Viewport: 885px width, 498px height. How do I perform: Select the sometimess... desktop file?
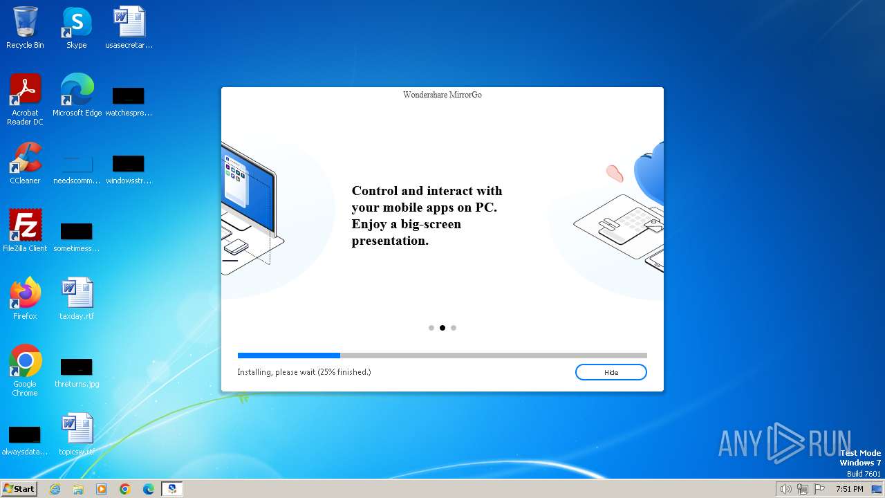(77, 237)
